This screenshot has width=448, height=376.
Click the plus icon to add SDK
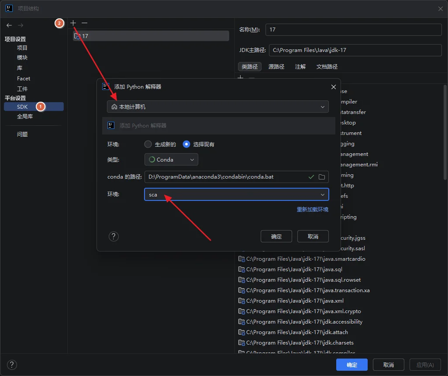73,23
